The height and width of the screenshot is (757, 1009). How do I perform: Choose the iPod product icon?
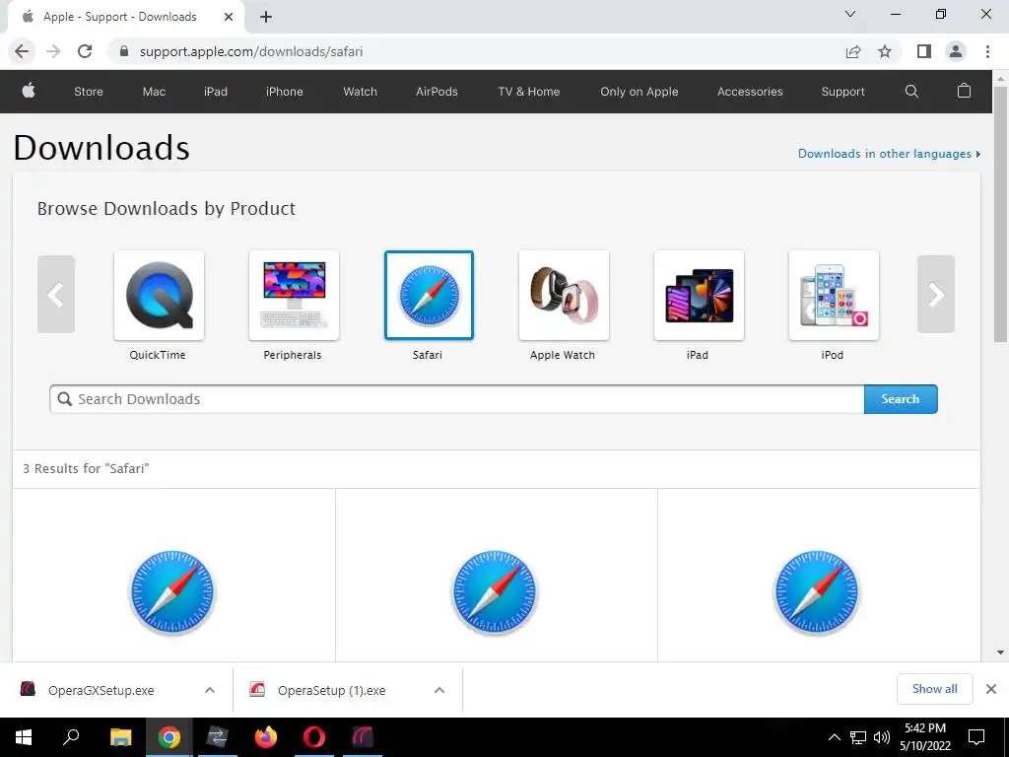coord(834,295)
